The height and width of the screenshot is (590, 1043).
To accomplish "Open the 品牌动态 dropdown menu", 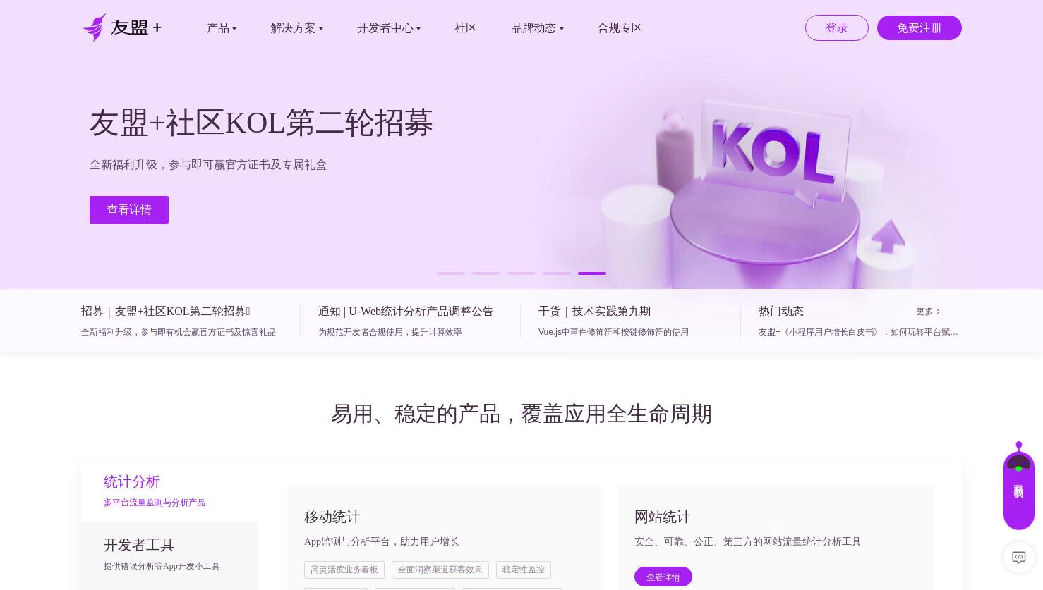I will coord(537,28).
